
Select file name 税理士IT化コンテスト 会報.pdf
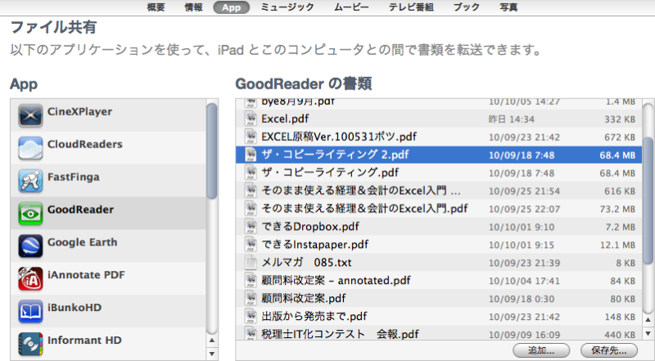(x=340, y=334)
